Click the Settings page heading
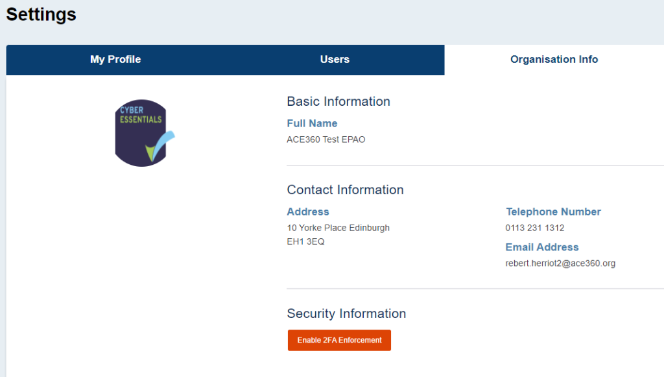This screenshot has height=377, width=664. (x=41, y=14)
